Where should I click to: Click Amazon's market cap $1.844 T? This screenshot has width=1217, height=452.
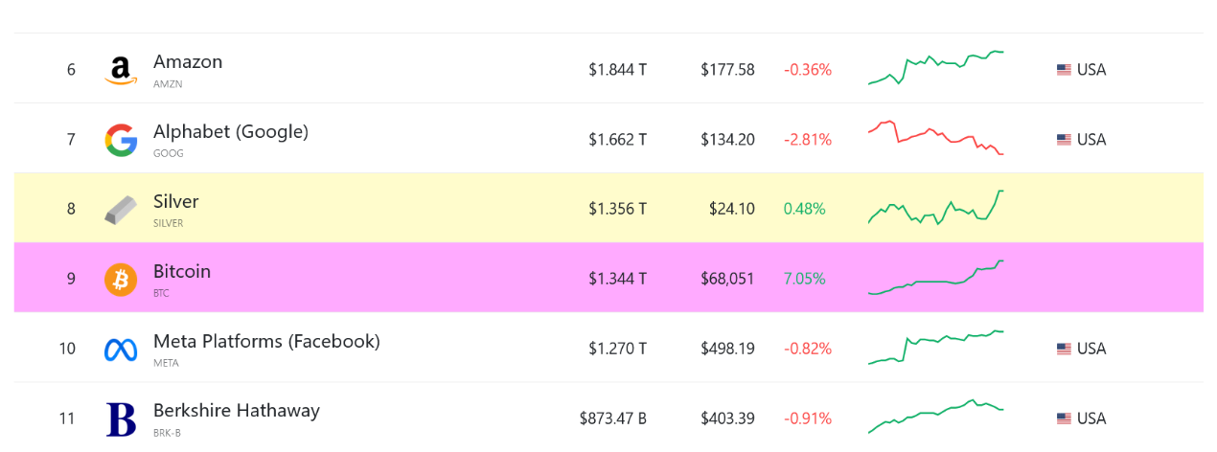pos(618,70)
